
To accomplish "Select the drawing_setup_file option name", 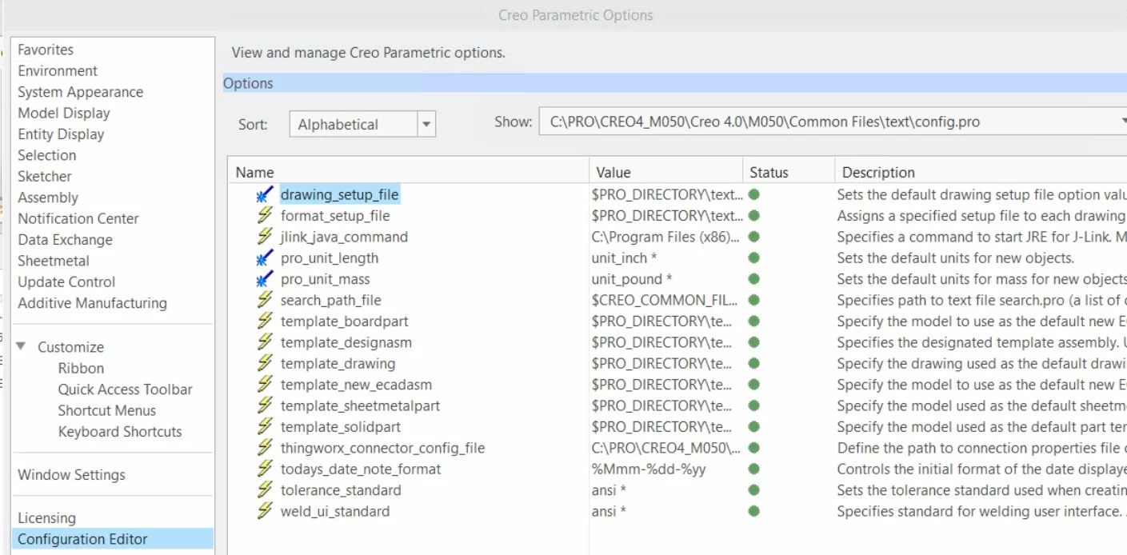I will coord(339,194).
